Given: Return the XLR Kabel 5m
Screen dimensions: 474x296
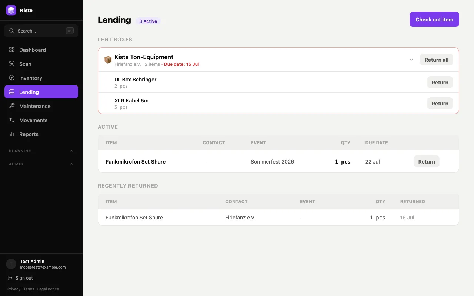Looking at the screenshot, I should tap(440, 103).
